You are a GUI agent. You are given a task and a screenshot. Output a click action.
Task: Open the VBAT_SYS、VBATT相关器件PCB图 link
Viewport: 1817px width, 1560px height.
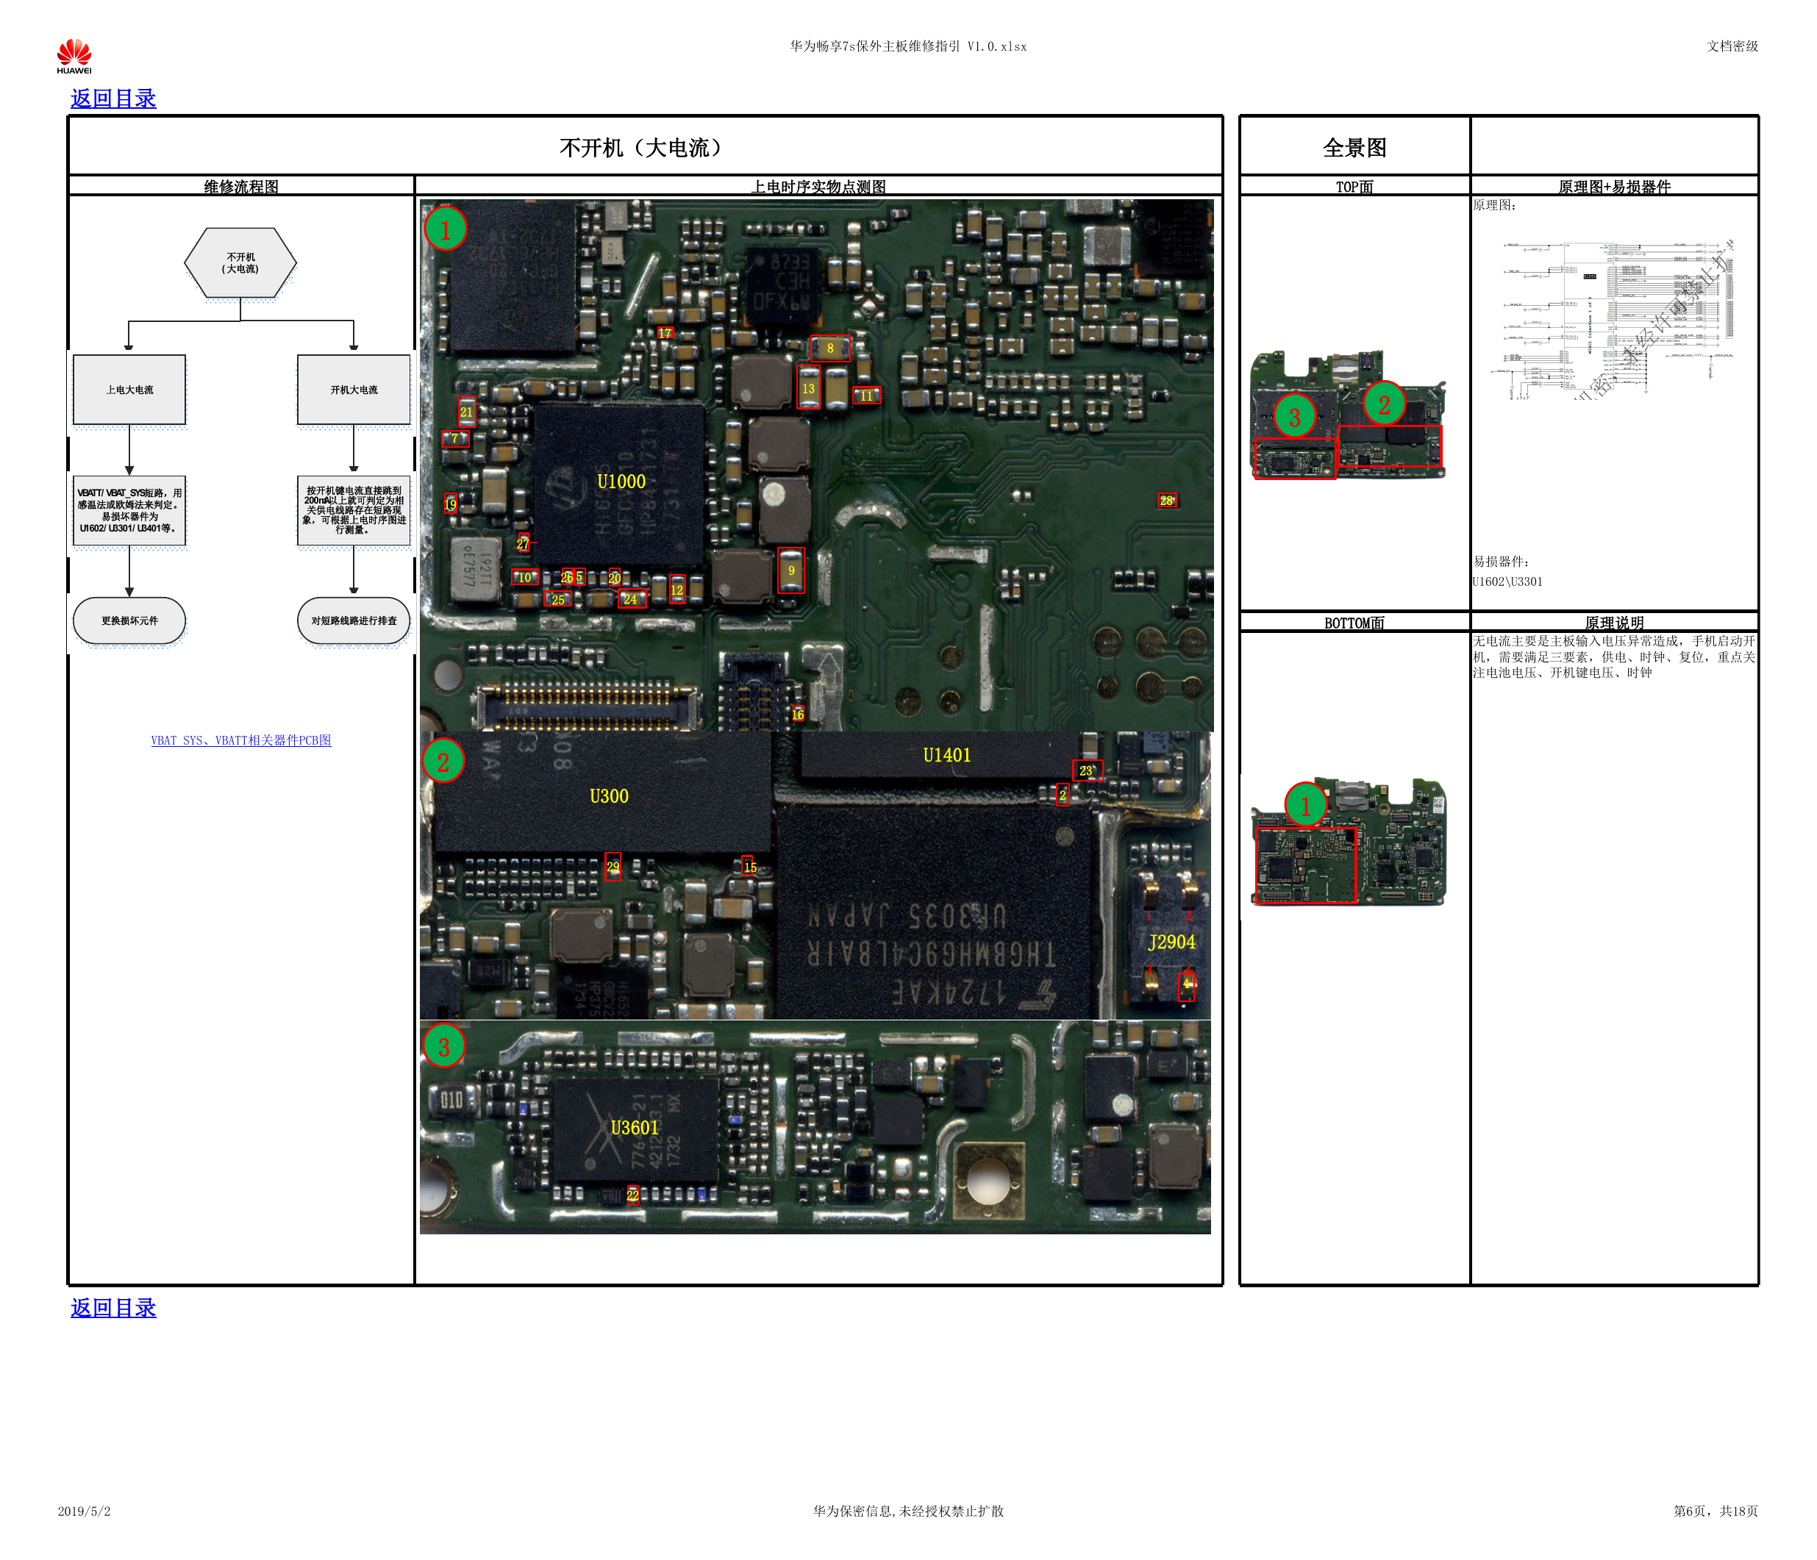point(241,740)
